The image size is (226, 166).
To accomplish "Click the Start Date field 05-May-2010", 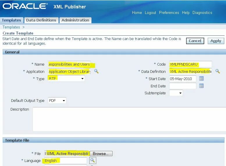I will pyautogui.click(x=183, y=79).
